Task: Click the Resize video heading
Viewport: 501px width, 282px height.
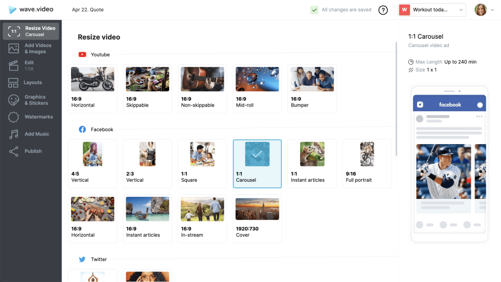Action: [x=99, y=37]
